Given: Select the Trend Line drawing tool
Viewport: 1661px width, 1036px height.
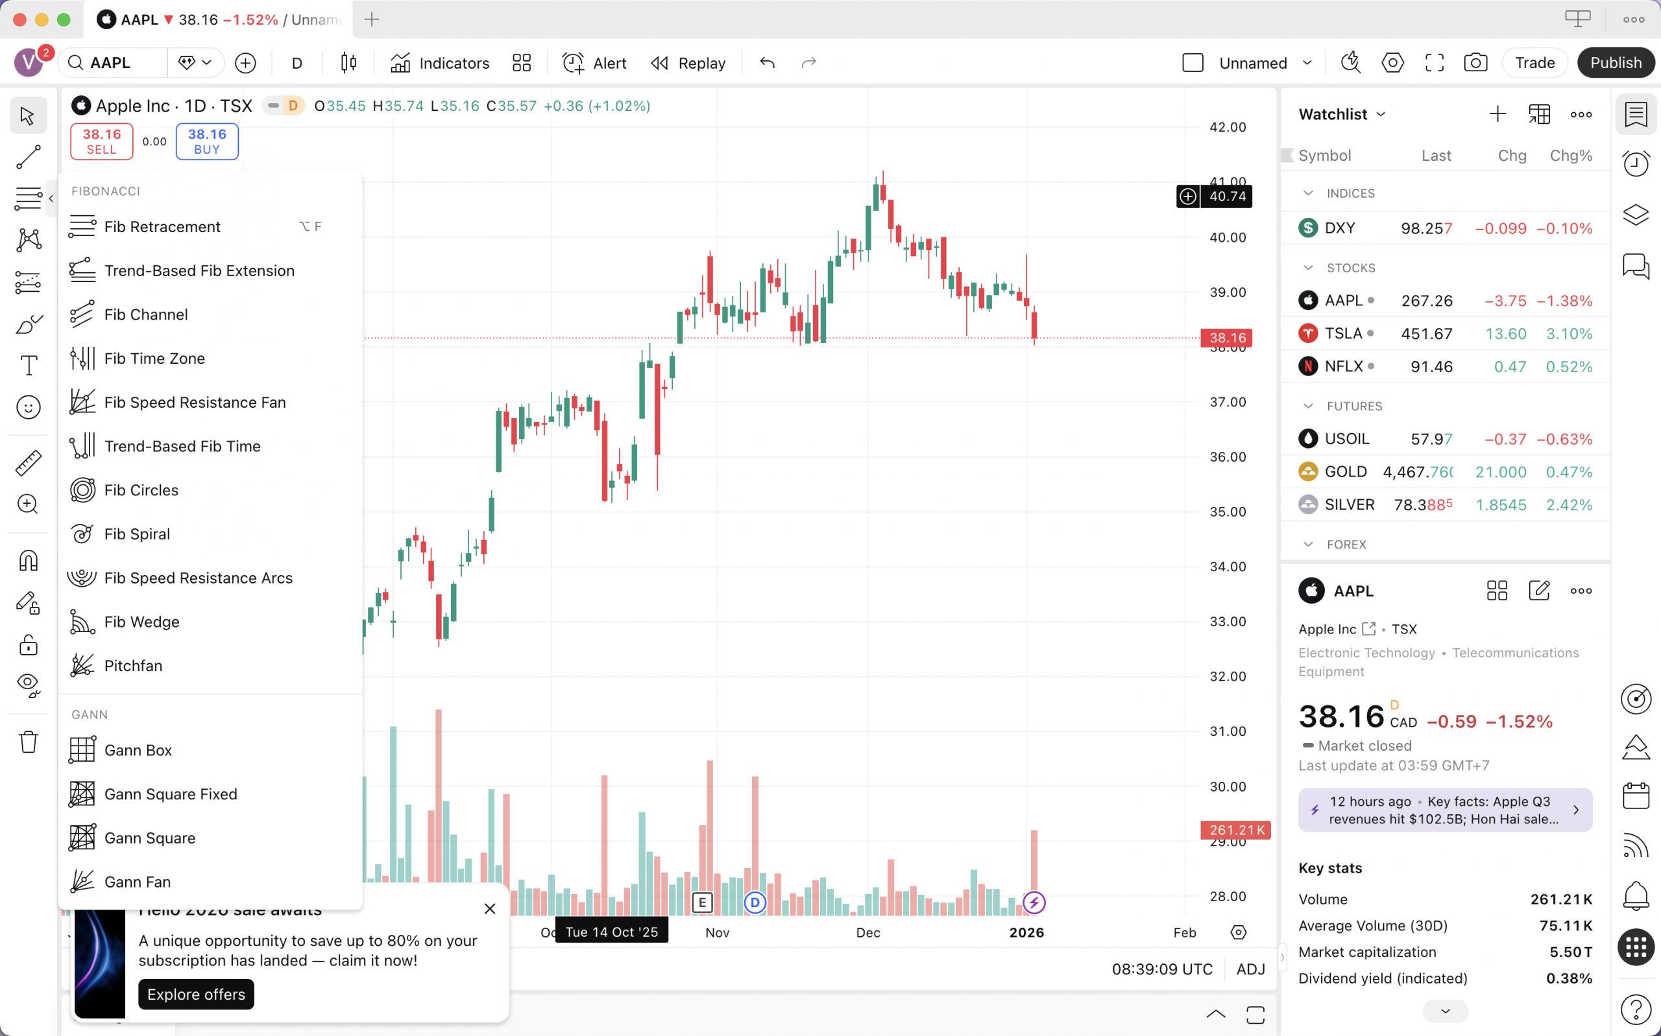Looking at the screenshot, I should pyautogui.click(x=28, y=158).
